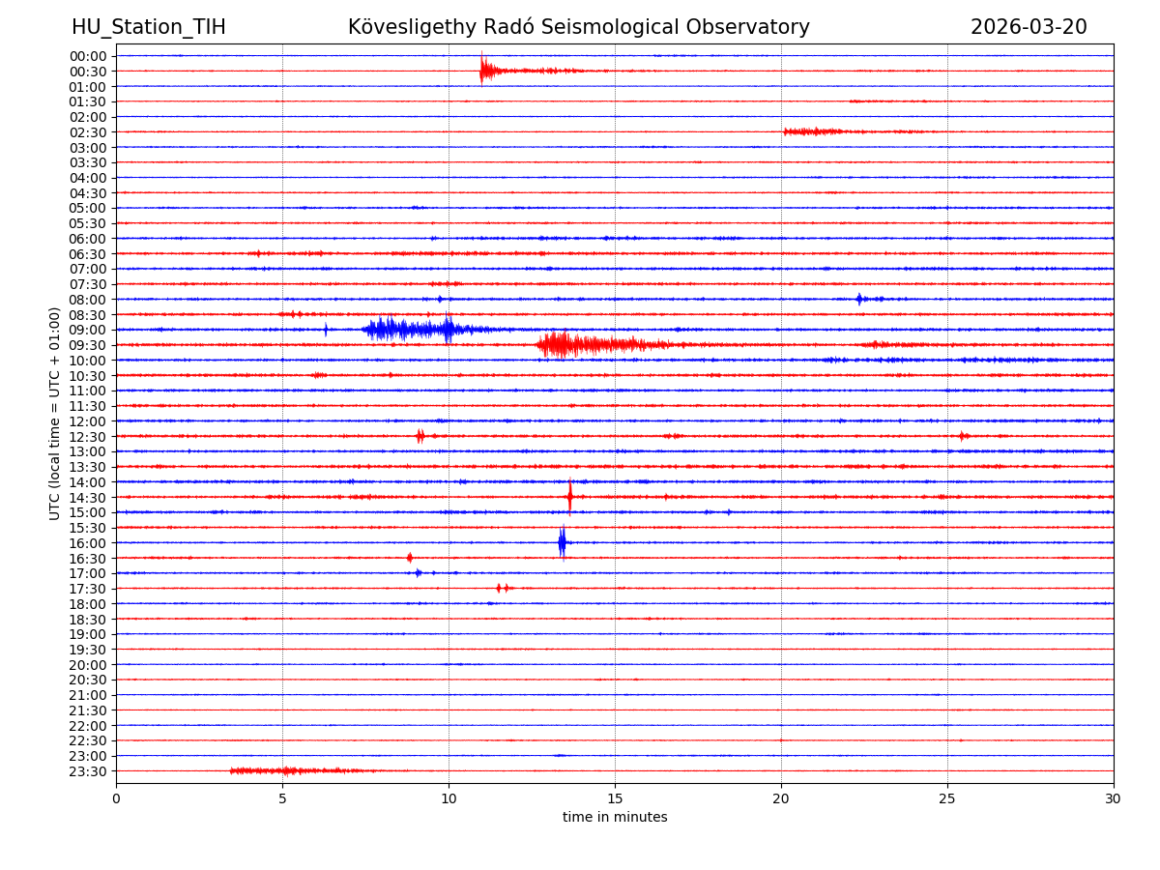Click the 'time in minutes' axis title
Screen dimensions: 1160x870
click(615, 818)
